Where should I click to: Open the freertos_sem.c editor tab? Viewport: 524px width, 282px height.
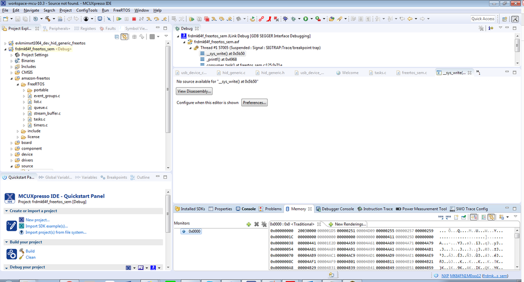tap(412, 73)
